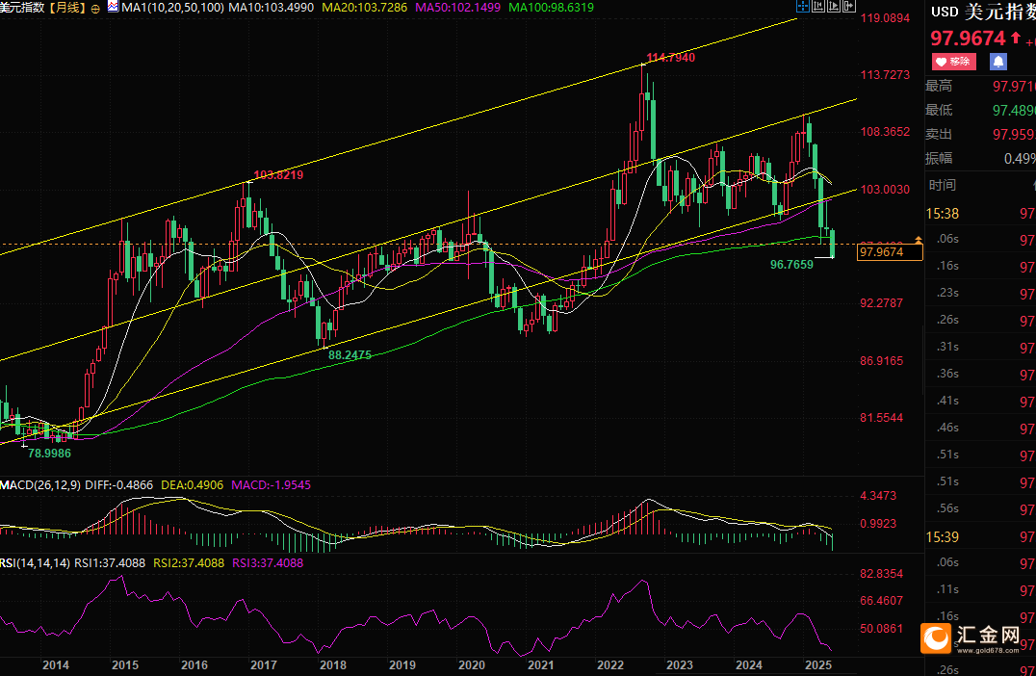Click the current price tag 97.9674 on axis

[890, 251]
